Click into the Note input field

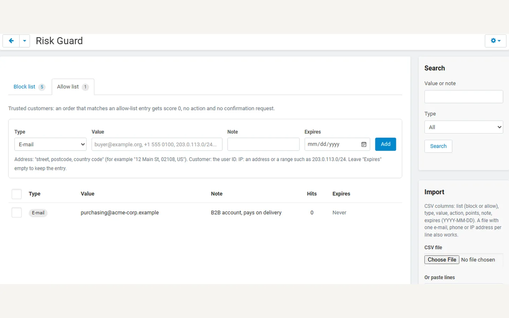click(263, 144)
